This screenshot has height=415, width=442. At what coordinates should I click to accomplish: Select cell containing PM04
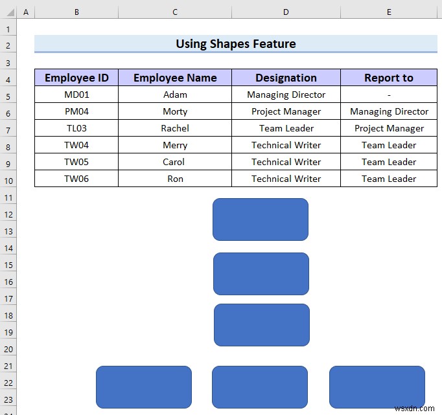coord(76,111)
